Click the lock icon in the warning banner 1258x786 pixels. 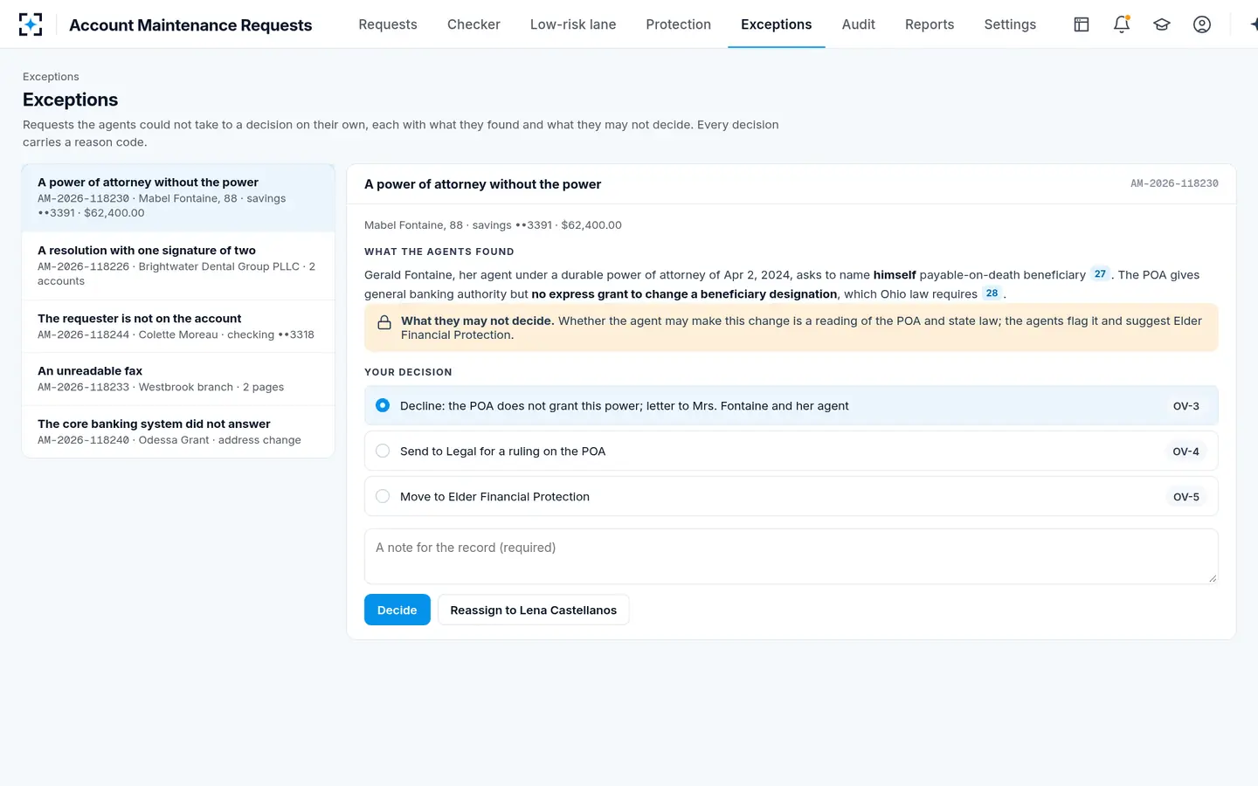384,322
